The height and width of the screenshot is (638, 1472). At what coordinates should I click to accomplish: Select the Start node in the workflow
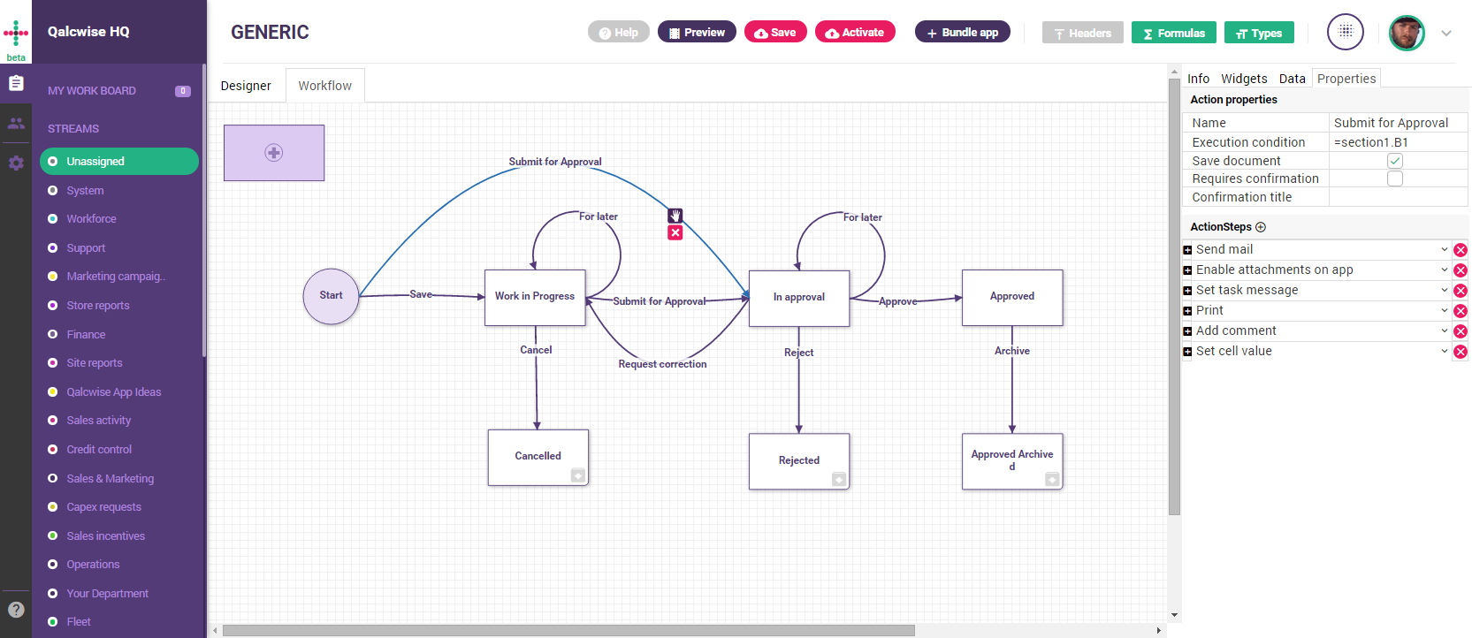pyautogui.click(x=332, y=296)
